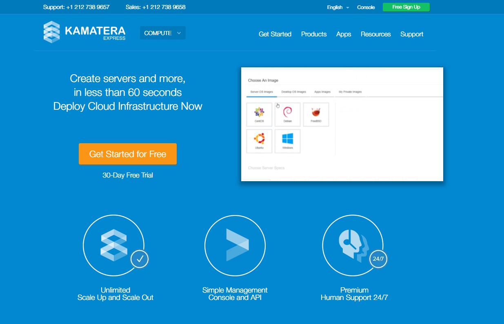Screen dimensions: 504x324
Task: Switch to Server OS Images tab
Action: click(262, 92)
